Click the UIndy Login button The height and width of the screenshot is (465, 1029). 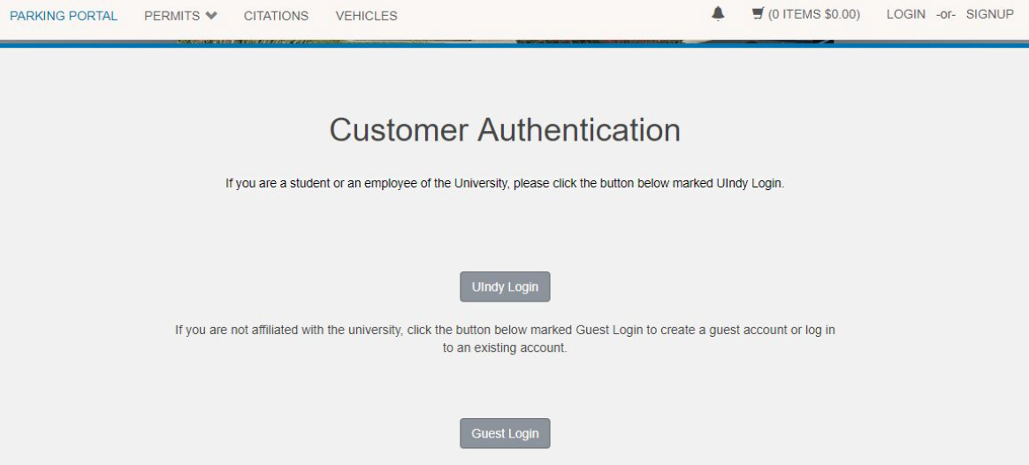pyautogui.click(x=505, y=286)
